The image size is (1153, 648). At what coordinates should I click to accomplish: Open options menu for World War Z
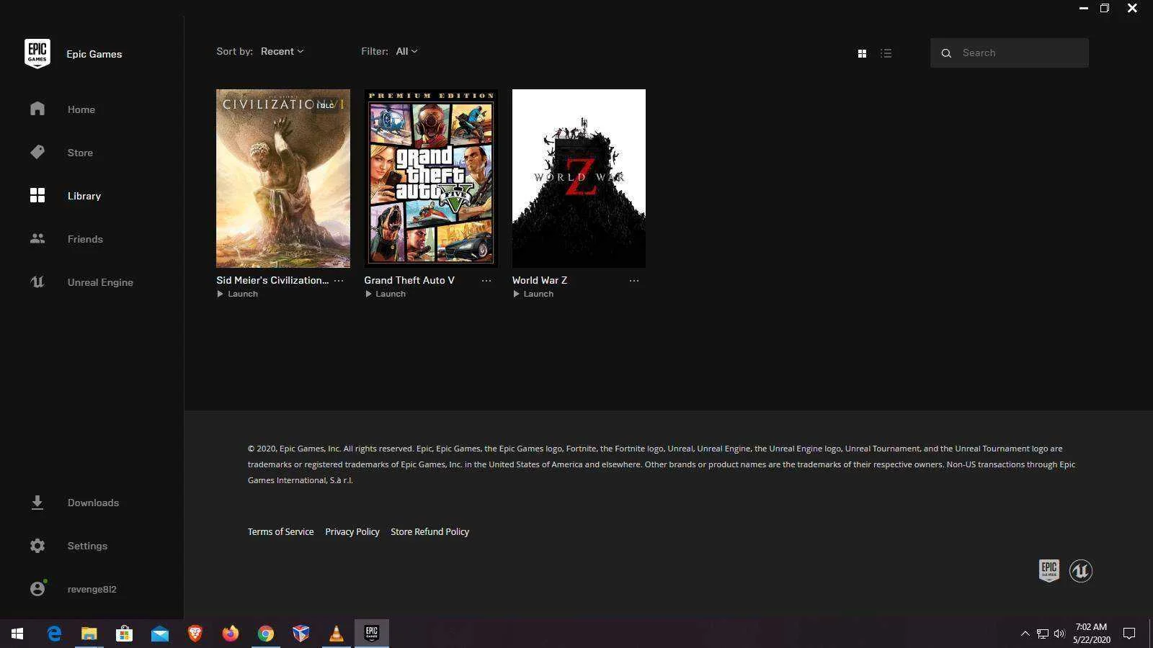coord(634,280)
